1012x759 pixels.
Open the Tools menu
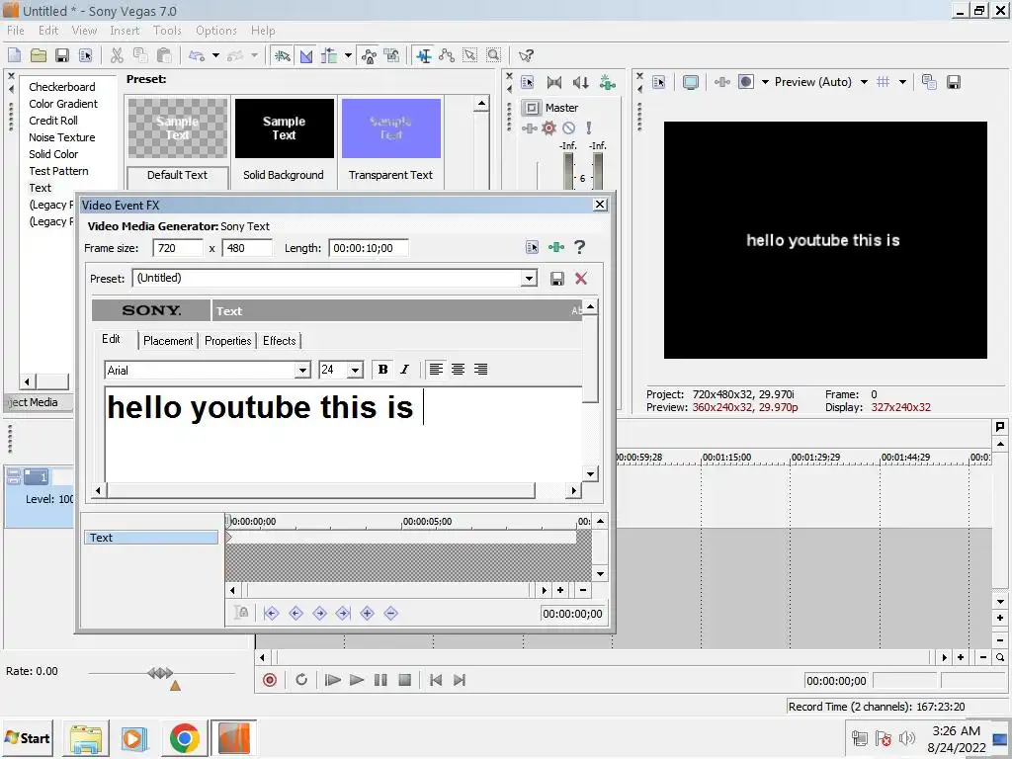[167, 31]
